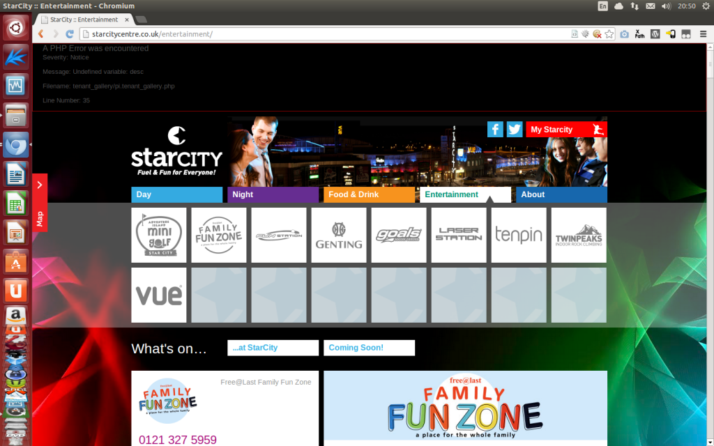Screen dimensions: 714x446
Task: Open LibreOffice Writer from dock
Action: point(16,174)
